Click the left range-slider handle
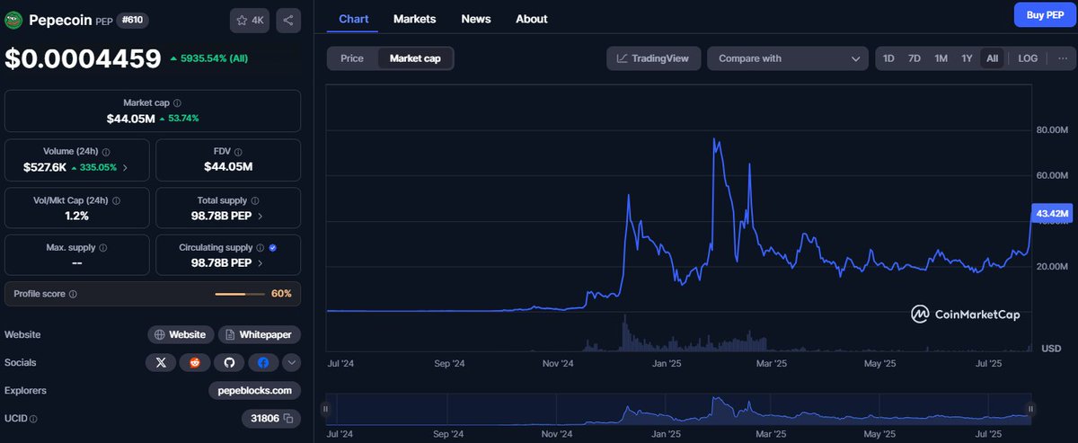Viewport: 1078px width, 443px height. [x=325, y=409]
